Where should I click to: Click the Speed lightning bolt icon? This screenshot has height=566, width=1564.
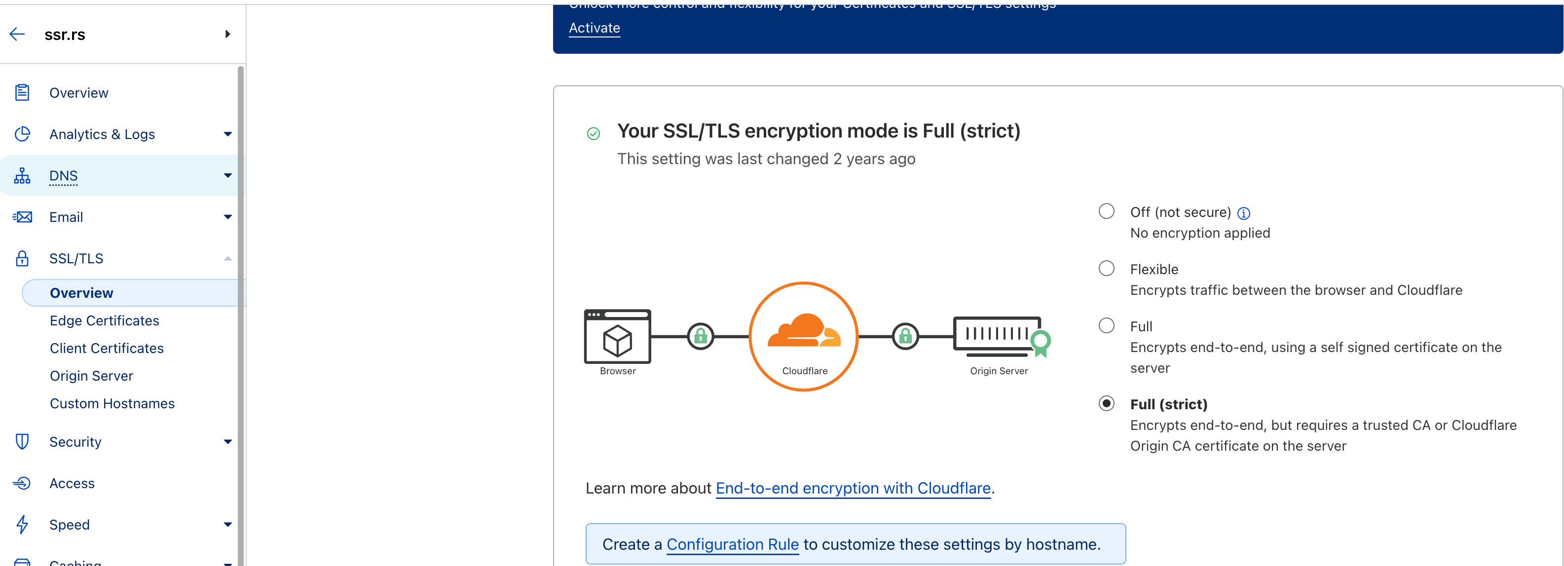point(23,525)
